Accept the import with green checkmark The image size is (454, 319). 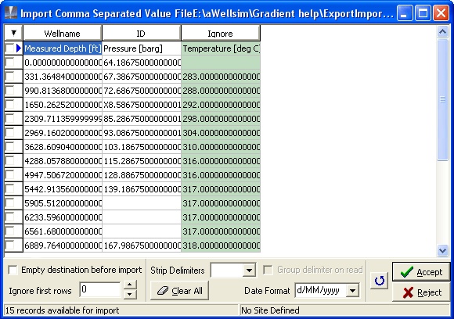point(421,272)
